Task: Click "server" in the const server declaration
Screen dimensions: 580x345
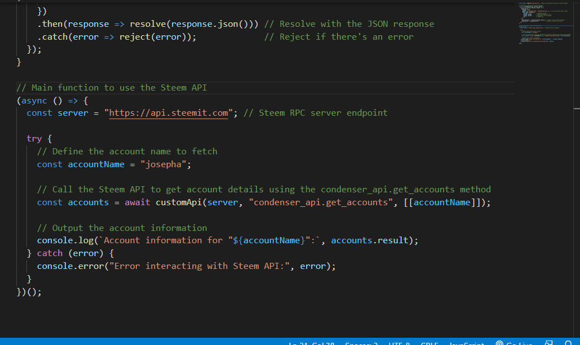Action: (73, 113)
